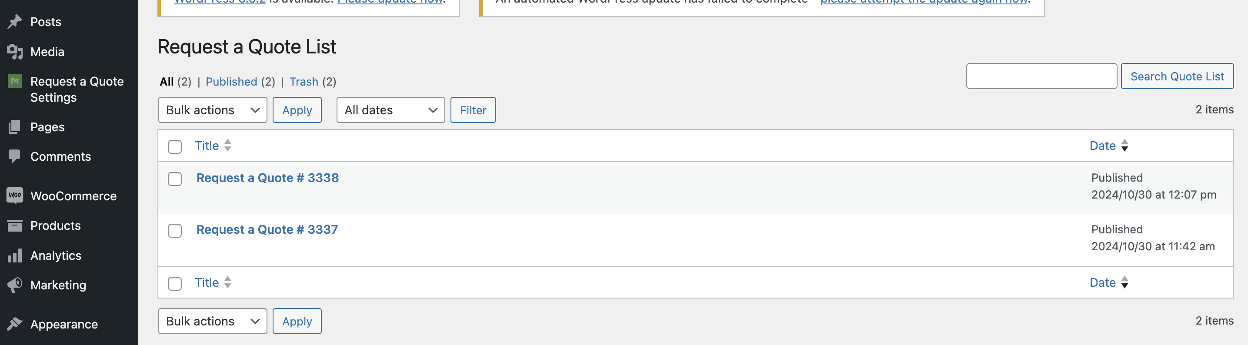
Task: Expand the bottom Bulk actions dropdown
Action: [212, 321]
